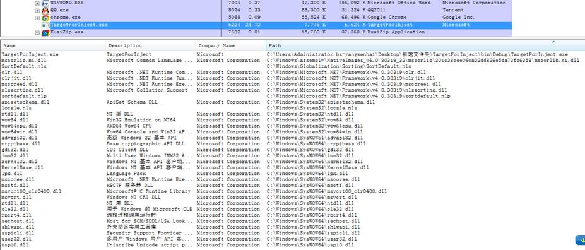The image size is (585, 250).
Task: Expand the QQ.exe process tree node
Action: pyautogui.click(x=37, y=10)
